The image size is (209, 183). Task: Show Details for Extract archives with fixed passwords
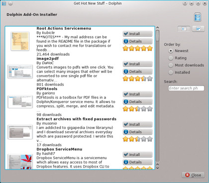137,132
